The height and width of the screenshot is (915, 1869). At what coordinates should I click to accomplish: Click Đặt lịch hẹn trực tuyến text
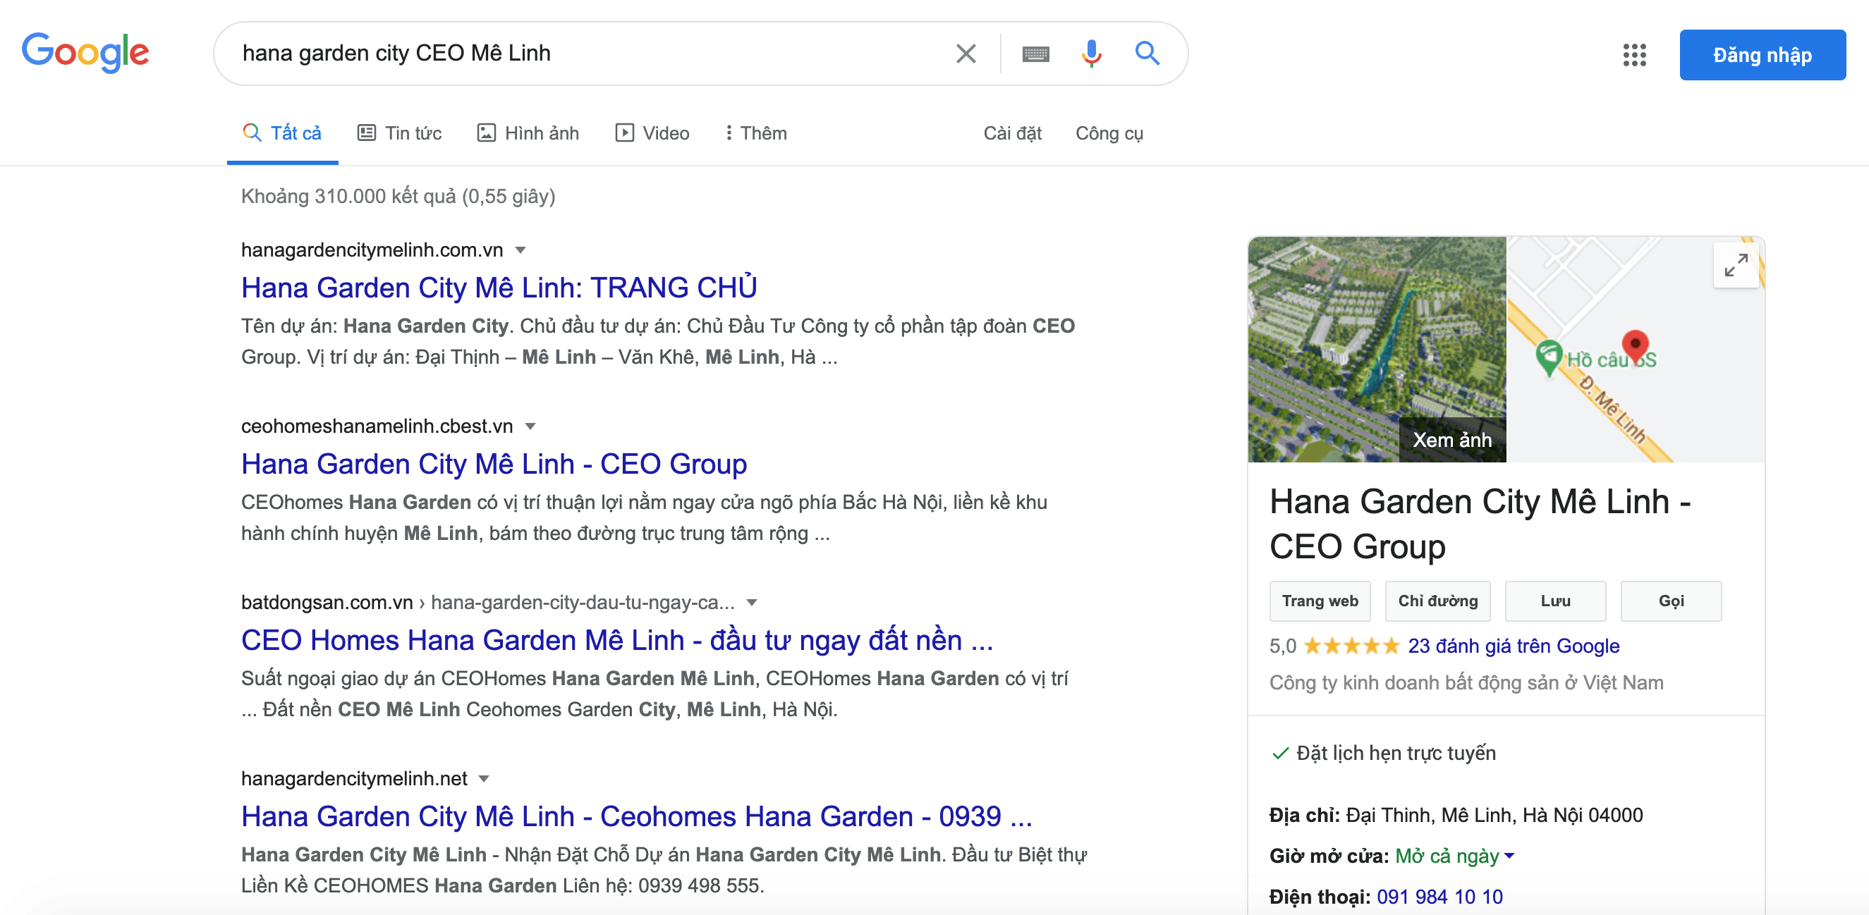pyautogui.click(x=1396, y=753)
